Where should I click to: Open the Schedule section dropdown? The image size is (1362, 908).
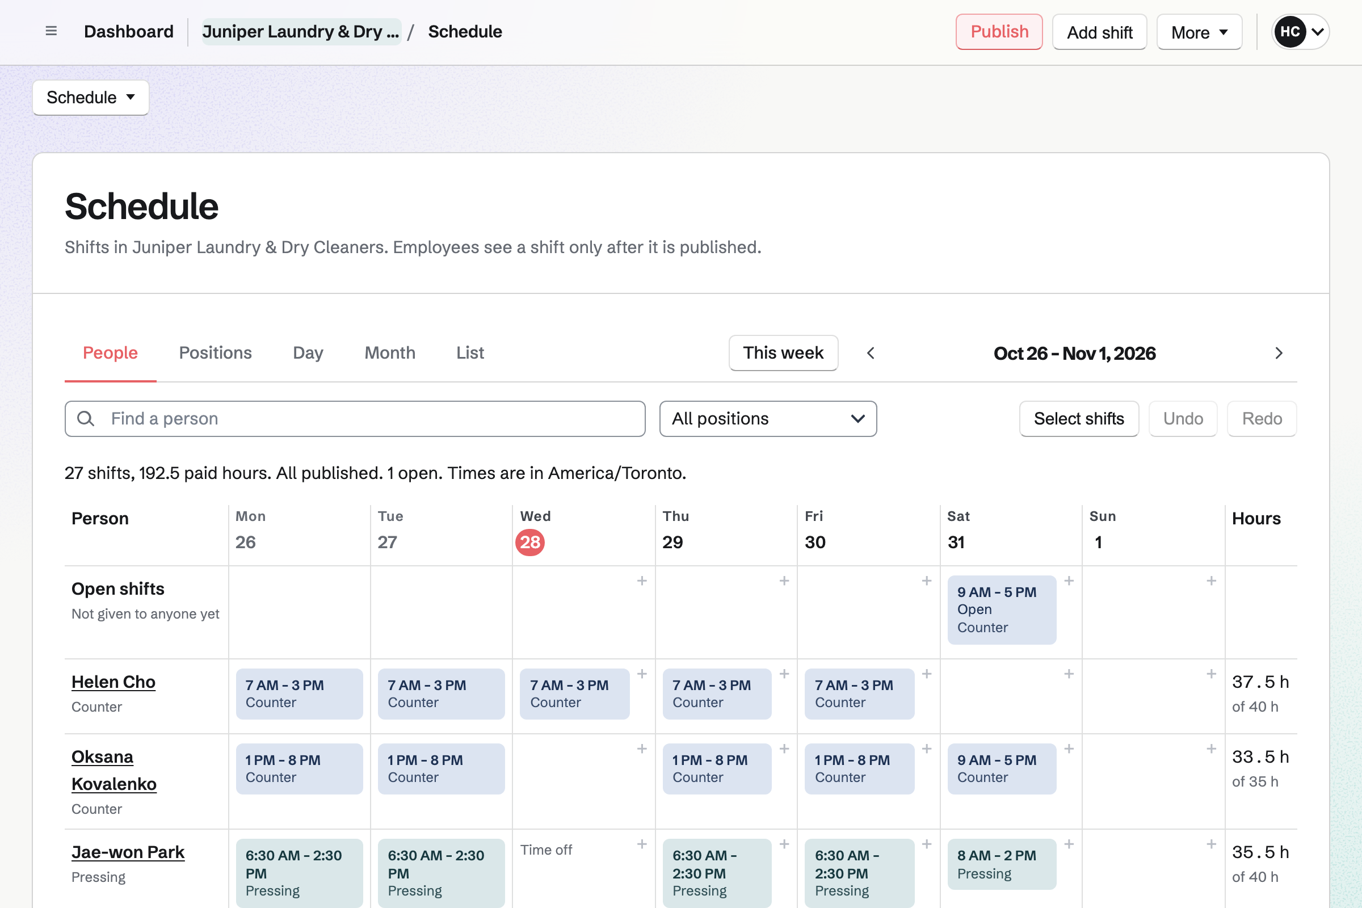tap(91, 97)
